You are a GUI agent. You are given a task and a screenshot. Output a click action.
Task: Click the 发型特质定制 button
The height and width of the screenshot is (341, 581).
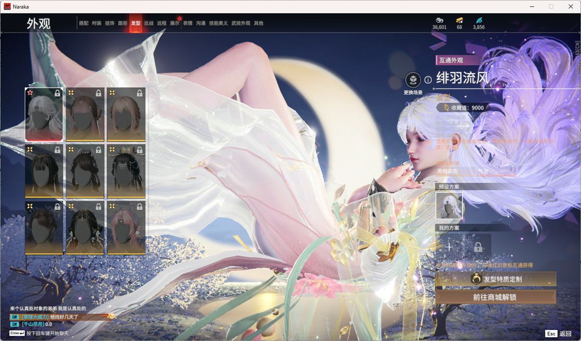(x=496, y=279)
